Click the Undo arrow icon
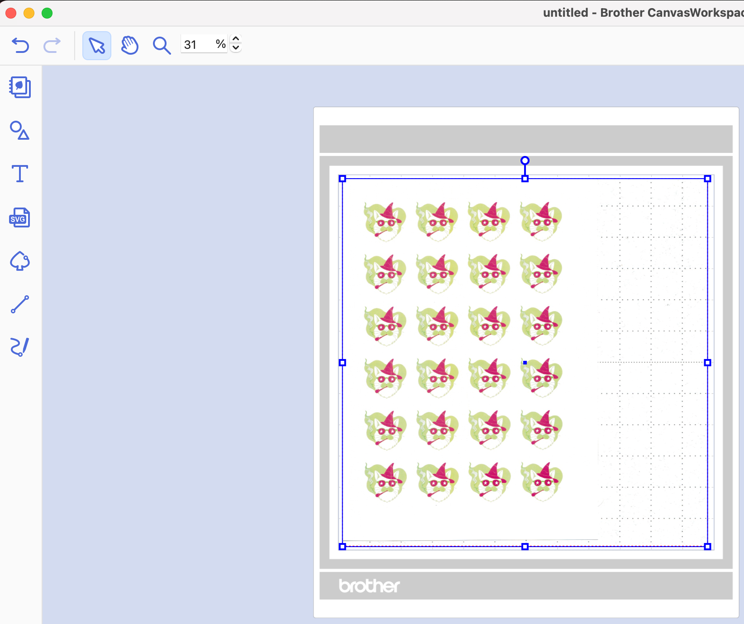This screenshot has height=624, width=744. (x=20, y=45)
